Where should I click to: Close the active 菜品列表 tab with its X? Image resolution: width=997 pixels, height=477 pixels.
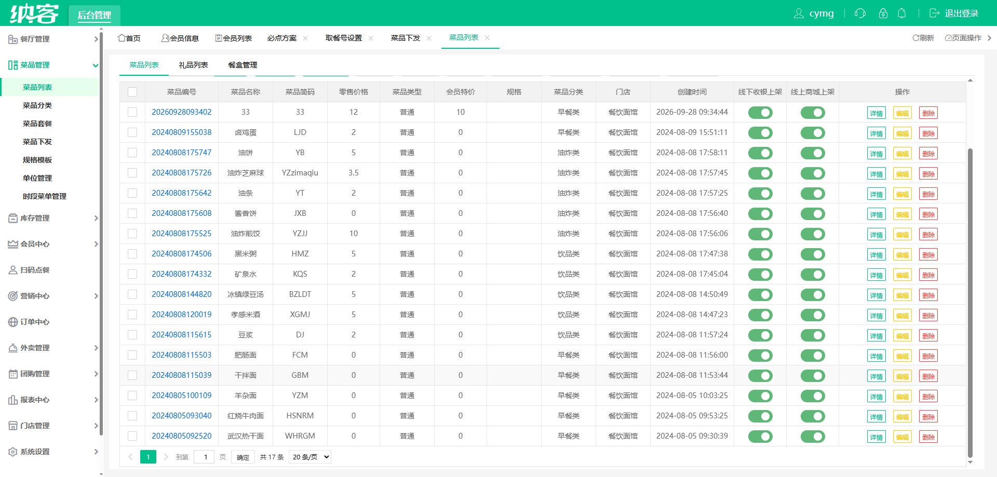pyautogui.click(x=487, y=37)
